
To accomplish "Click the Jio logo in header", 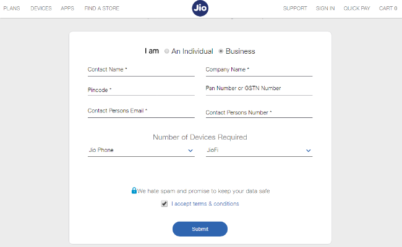I will coord(200,8).
